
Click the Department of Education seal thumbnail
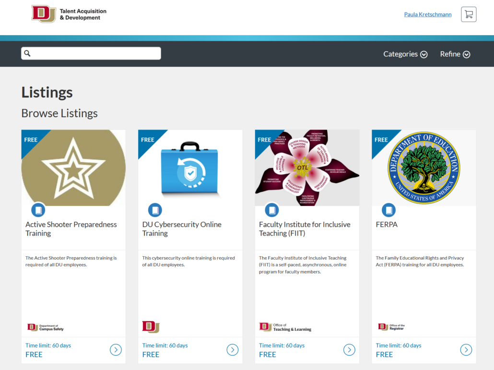(x=424, y=167)
